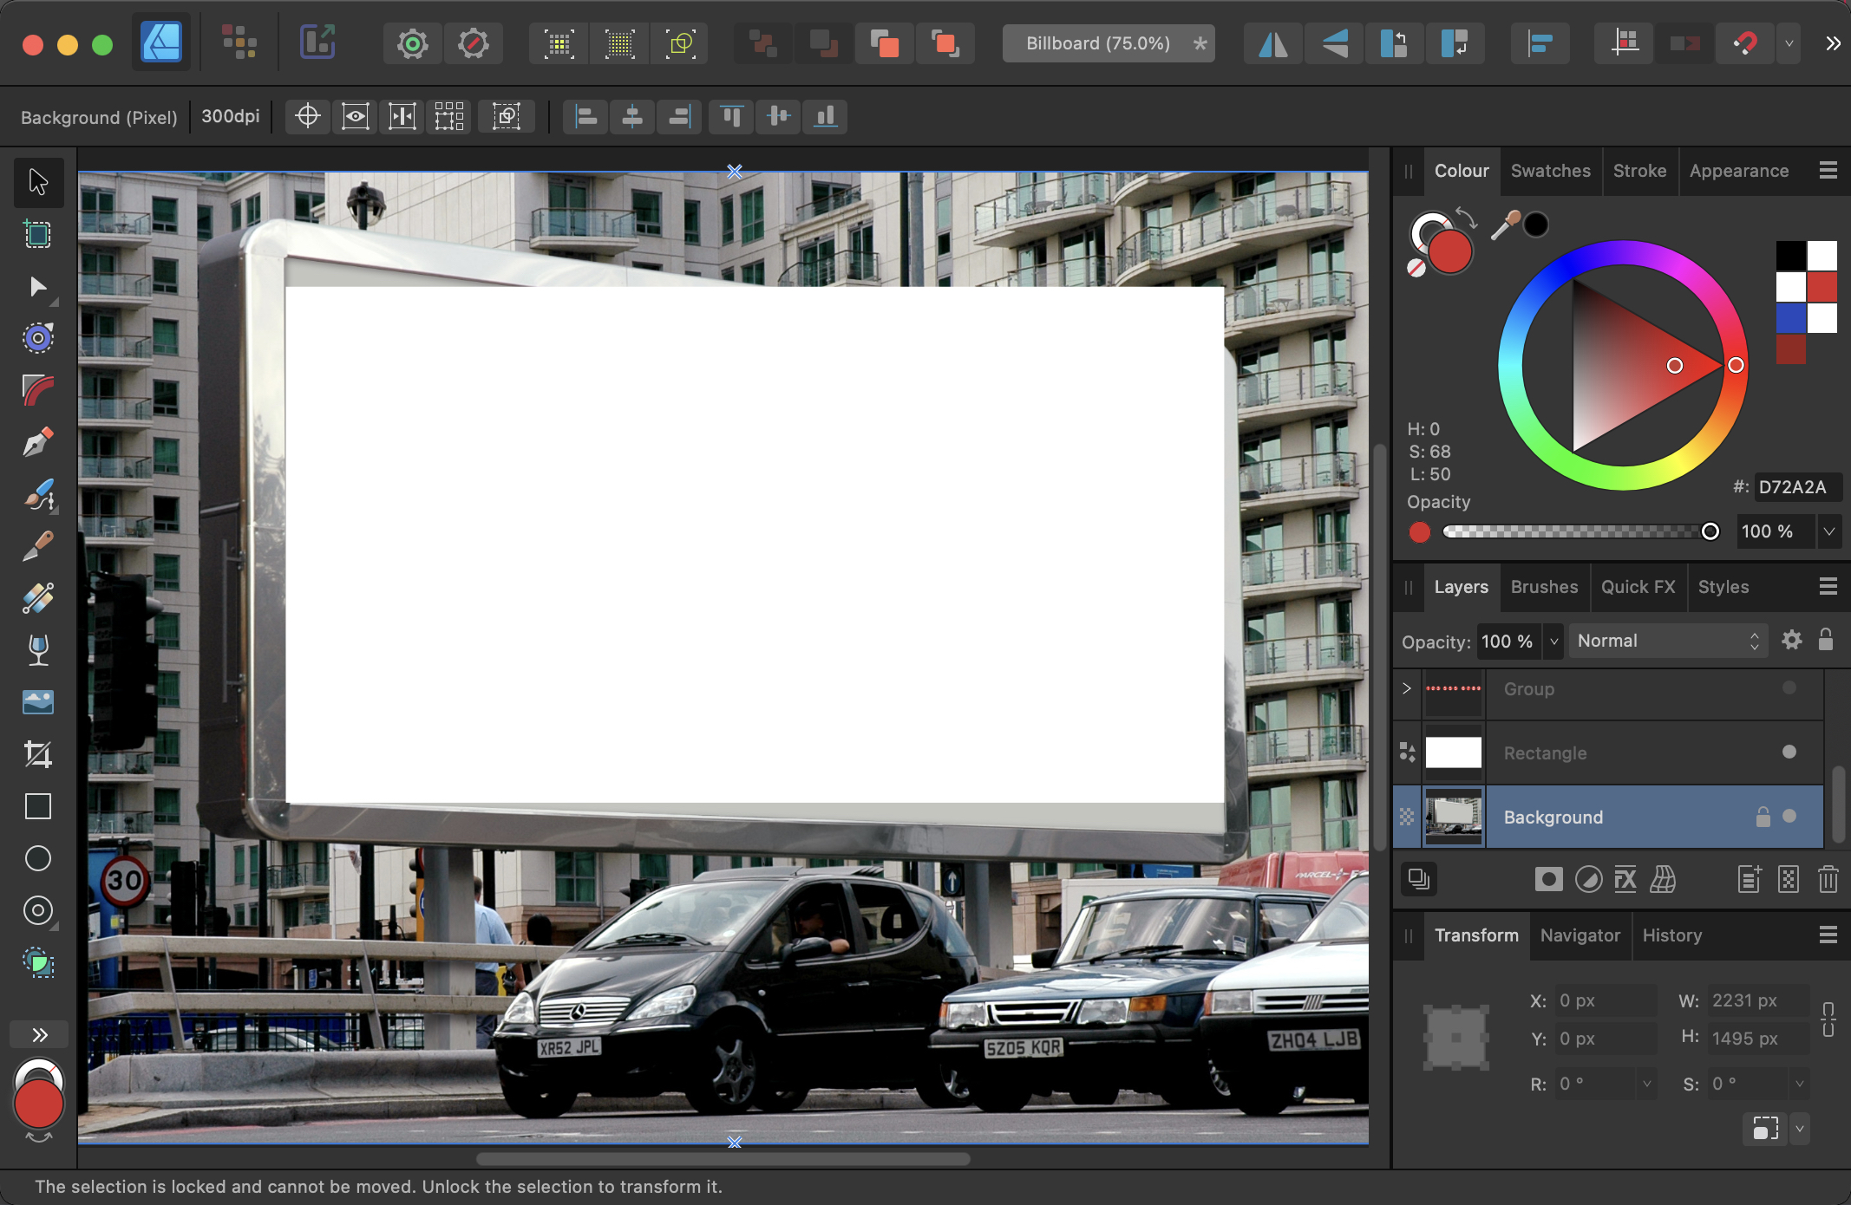Click the hue wheel handle
This screenshot has width=1851, height=1205.
(x=1736, y=365)
